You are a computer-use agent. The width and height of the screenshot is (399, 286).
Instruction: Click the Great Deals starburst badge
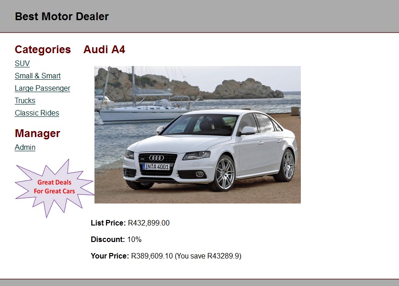point(55,188)
